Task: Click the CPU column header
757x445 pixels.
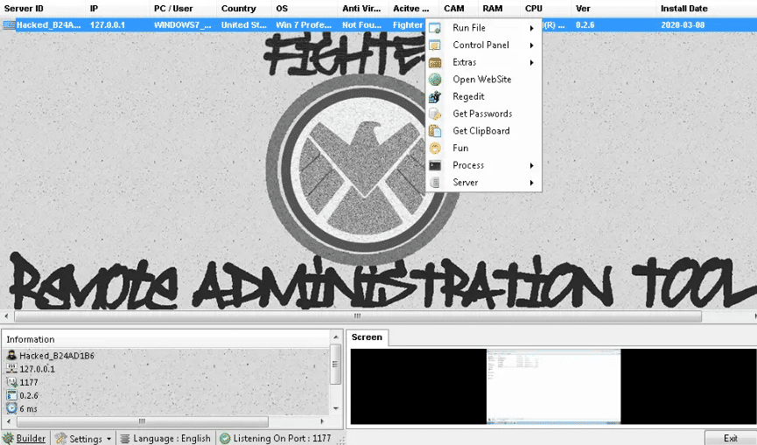Action: pos(546,9)
